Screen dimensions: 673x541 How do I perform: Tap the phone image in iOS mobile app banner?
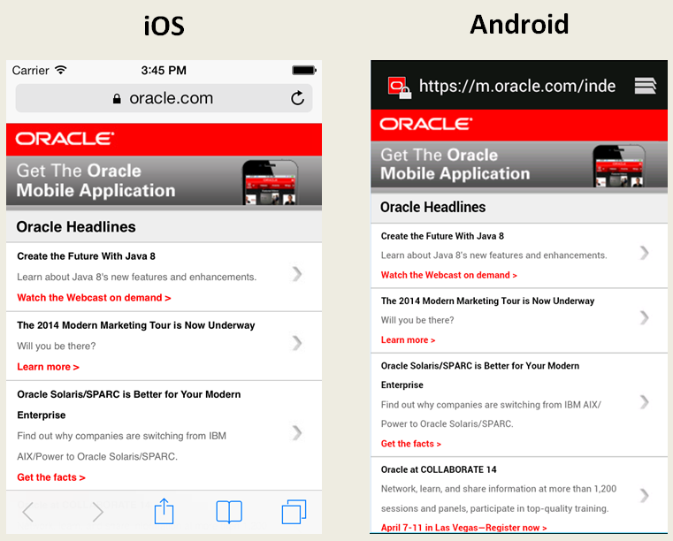coord(270,182)
